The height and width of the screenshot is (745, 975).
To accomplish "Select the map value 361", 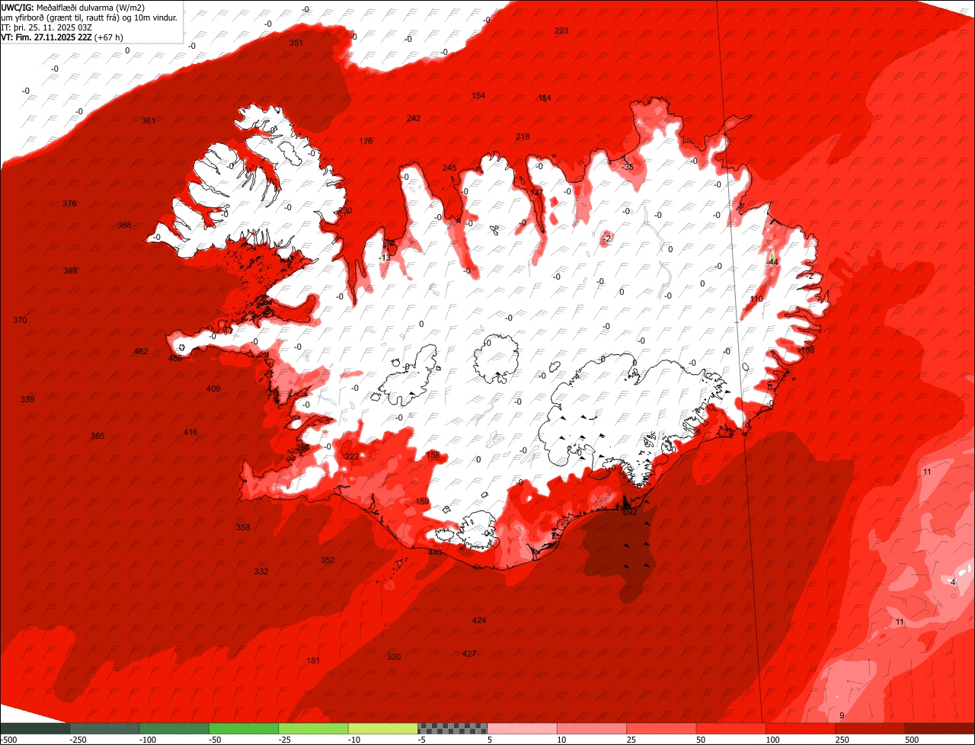I will coord(149,120).
